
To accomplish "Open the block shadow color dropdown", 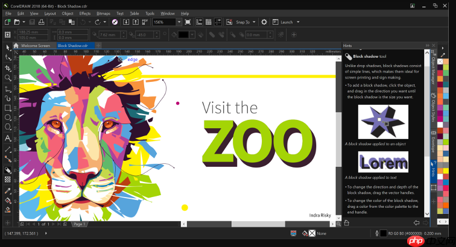I will [192, 34].
